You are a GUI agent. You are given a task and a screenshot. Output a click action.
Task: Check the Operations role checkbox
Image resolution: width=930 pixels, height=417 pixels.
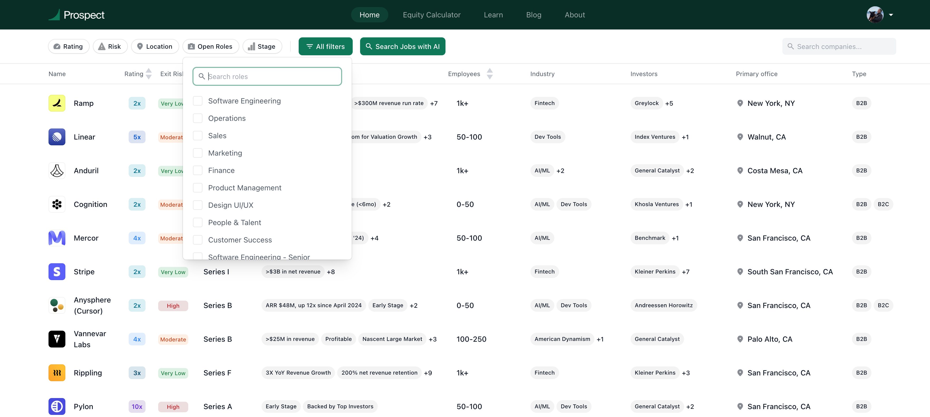pyautogui.click(x=197, y=118)
